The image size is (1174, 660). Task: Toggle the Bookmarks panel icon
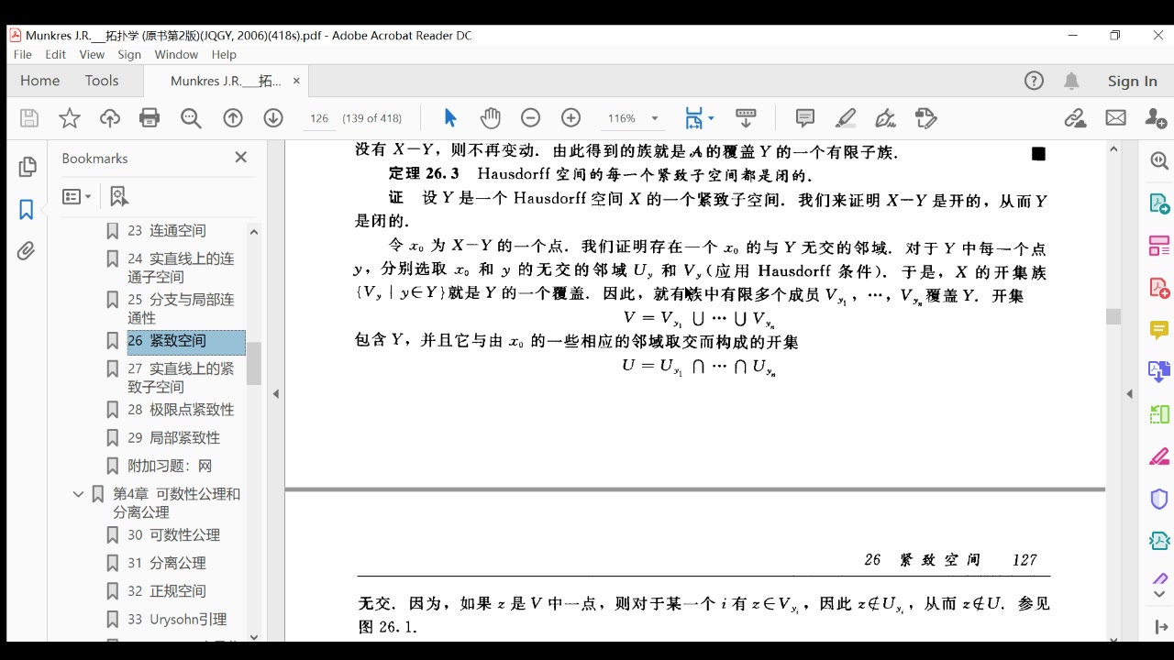(x=27, y=210)
